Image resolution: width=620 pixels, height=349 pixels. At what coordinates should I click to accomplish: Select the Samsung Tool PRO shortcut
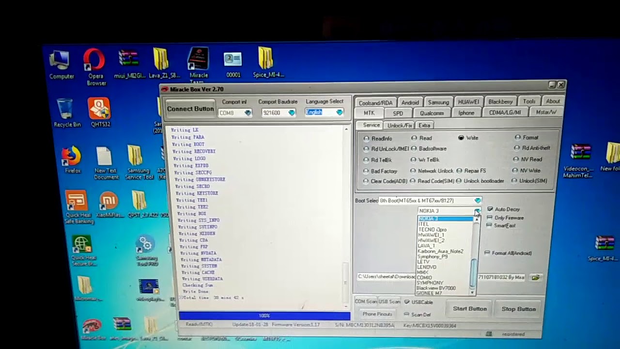click(x=146, y=251)
